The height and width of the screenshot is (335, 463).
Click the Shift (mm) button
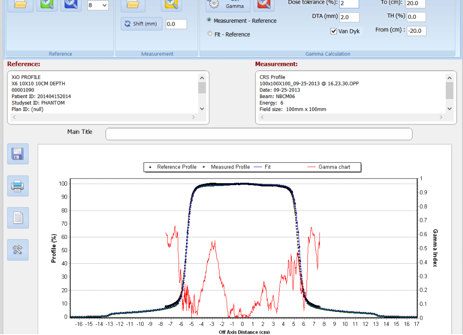coord(142,24)
